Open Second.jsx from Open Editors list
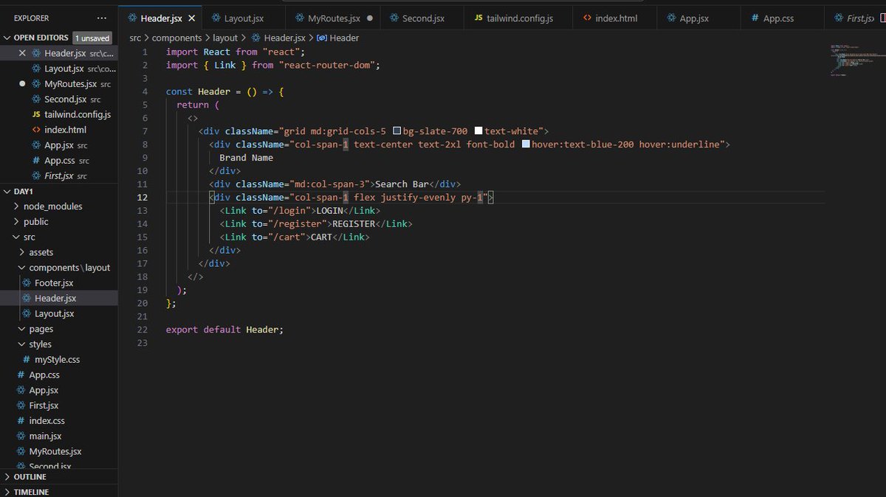The image size is (886, 497). [x=59, y=100]
